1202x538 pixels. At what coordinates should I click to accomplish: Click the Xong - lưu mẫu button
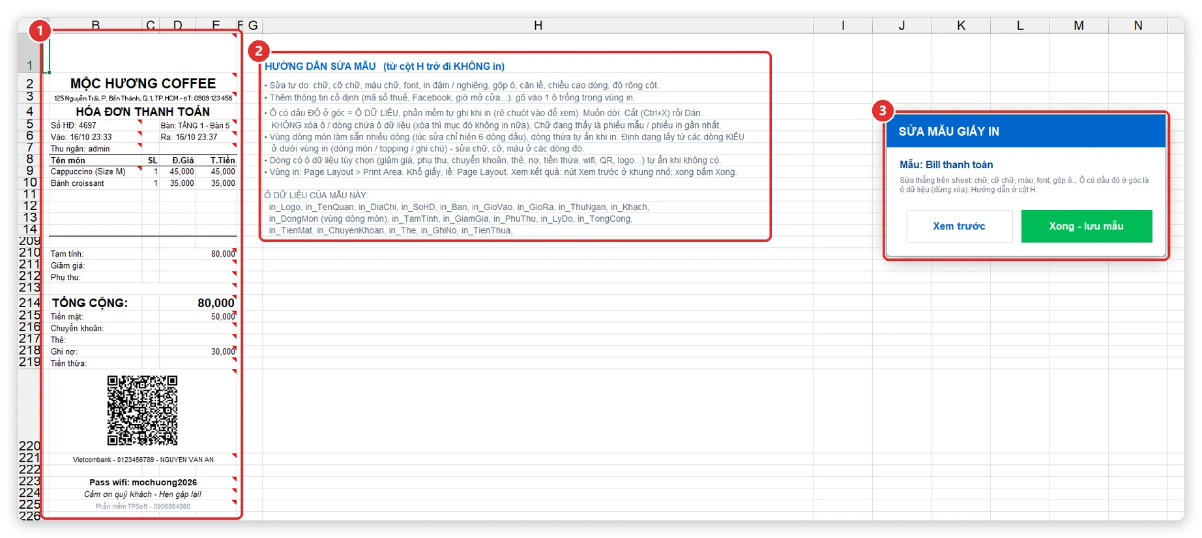[x=1087, y=226]
